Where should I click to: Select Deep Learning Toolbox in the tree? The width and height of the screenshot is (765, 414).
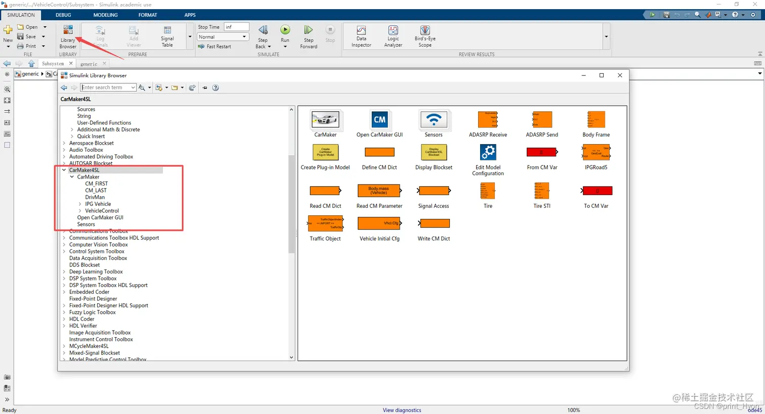click(96, 272)
